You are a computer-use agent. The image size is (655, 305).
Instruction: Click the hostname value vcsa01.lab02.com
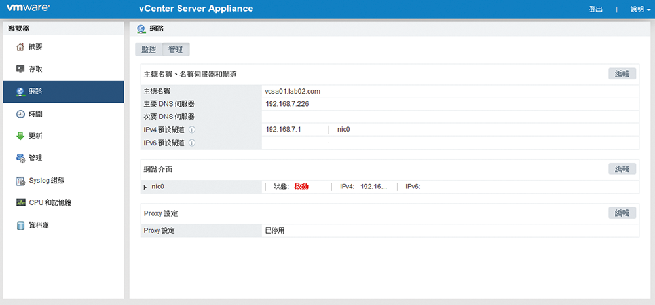point(293,91)
